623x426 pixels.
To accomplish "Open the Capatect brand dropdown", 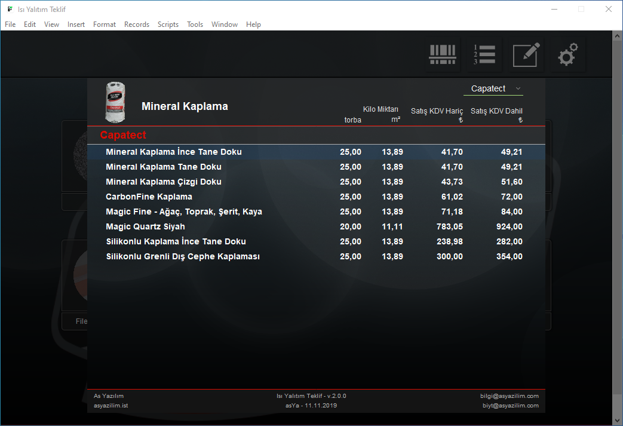I will pos(493,88).
